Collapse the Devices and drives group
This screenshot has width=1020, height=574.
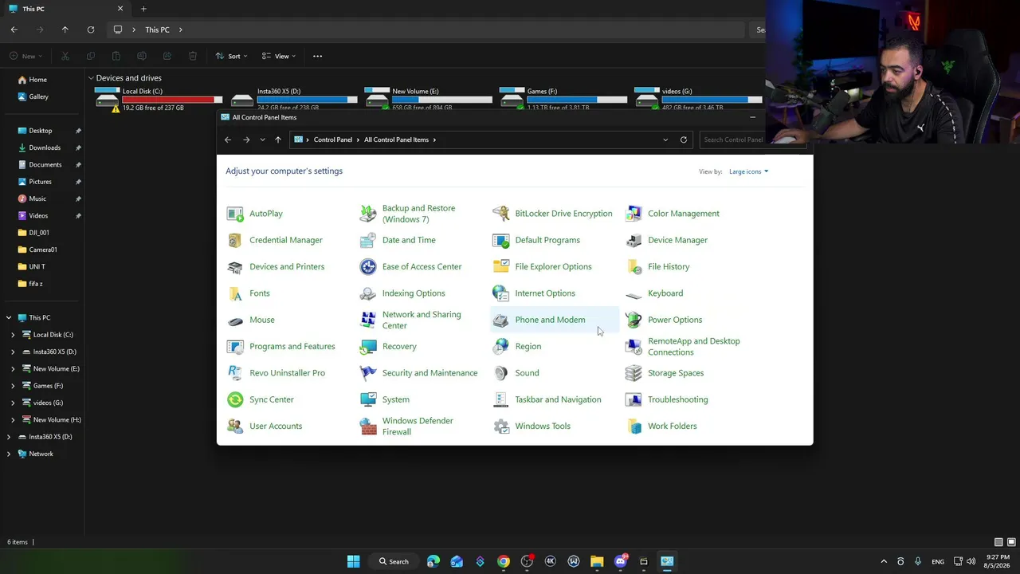point(91,78)
